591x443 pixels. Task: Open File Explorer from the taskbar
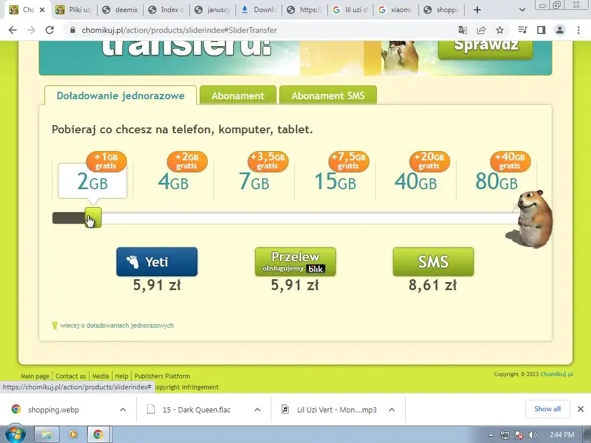coord(46,435)
